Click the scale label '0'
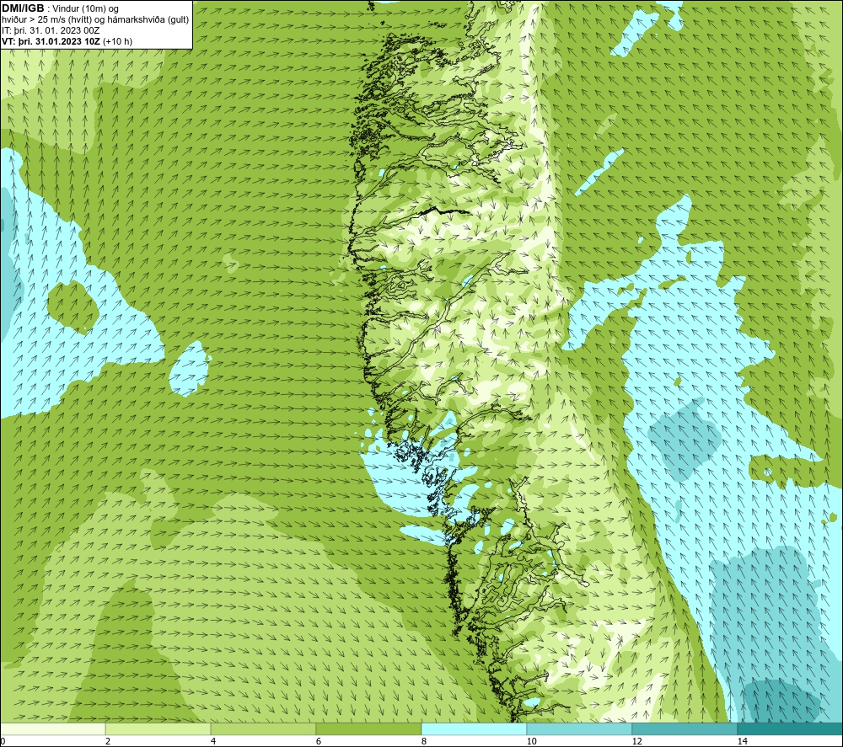This screenshot has width=843, height=747. click(3, 741)
